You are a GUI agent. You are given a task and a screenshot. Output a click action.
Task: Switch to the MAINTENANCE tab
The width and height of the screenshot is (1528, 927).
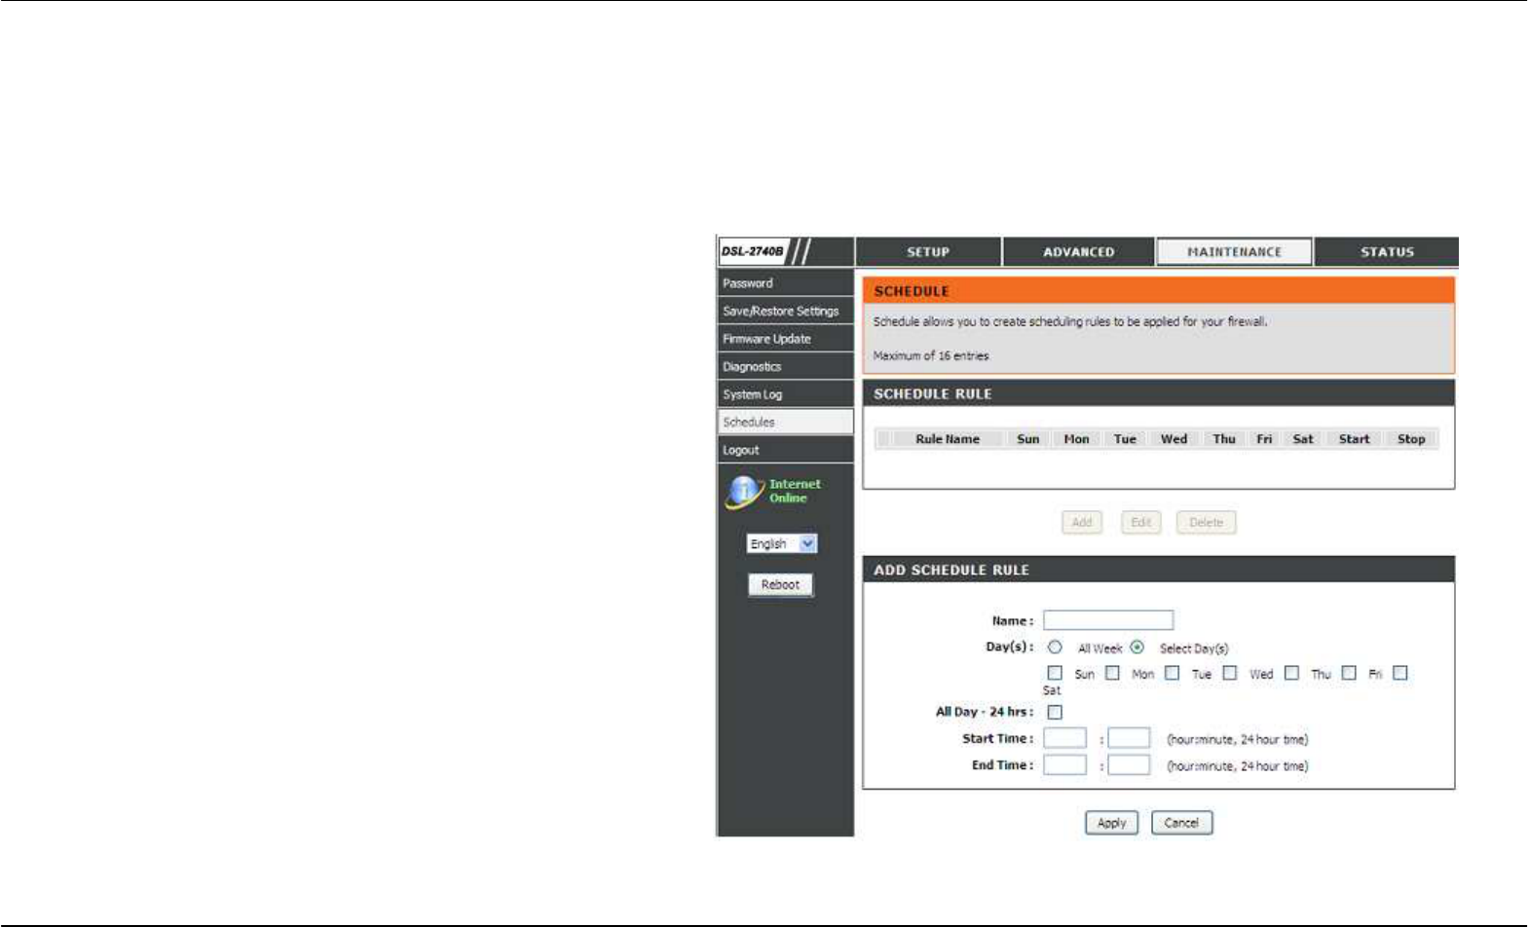coord(1234,251)
